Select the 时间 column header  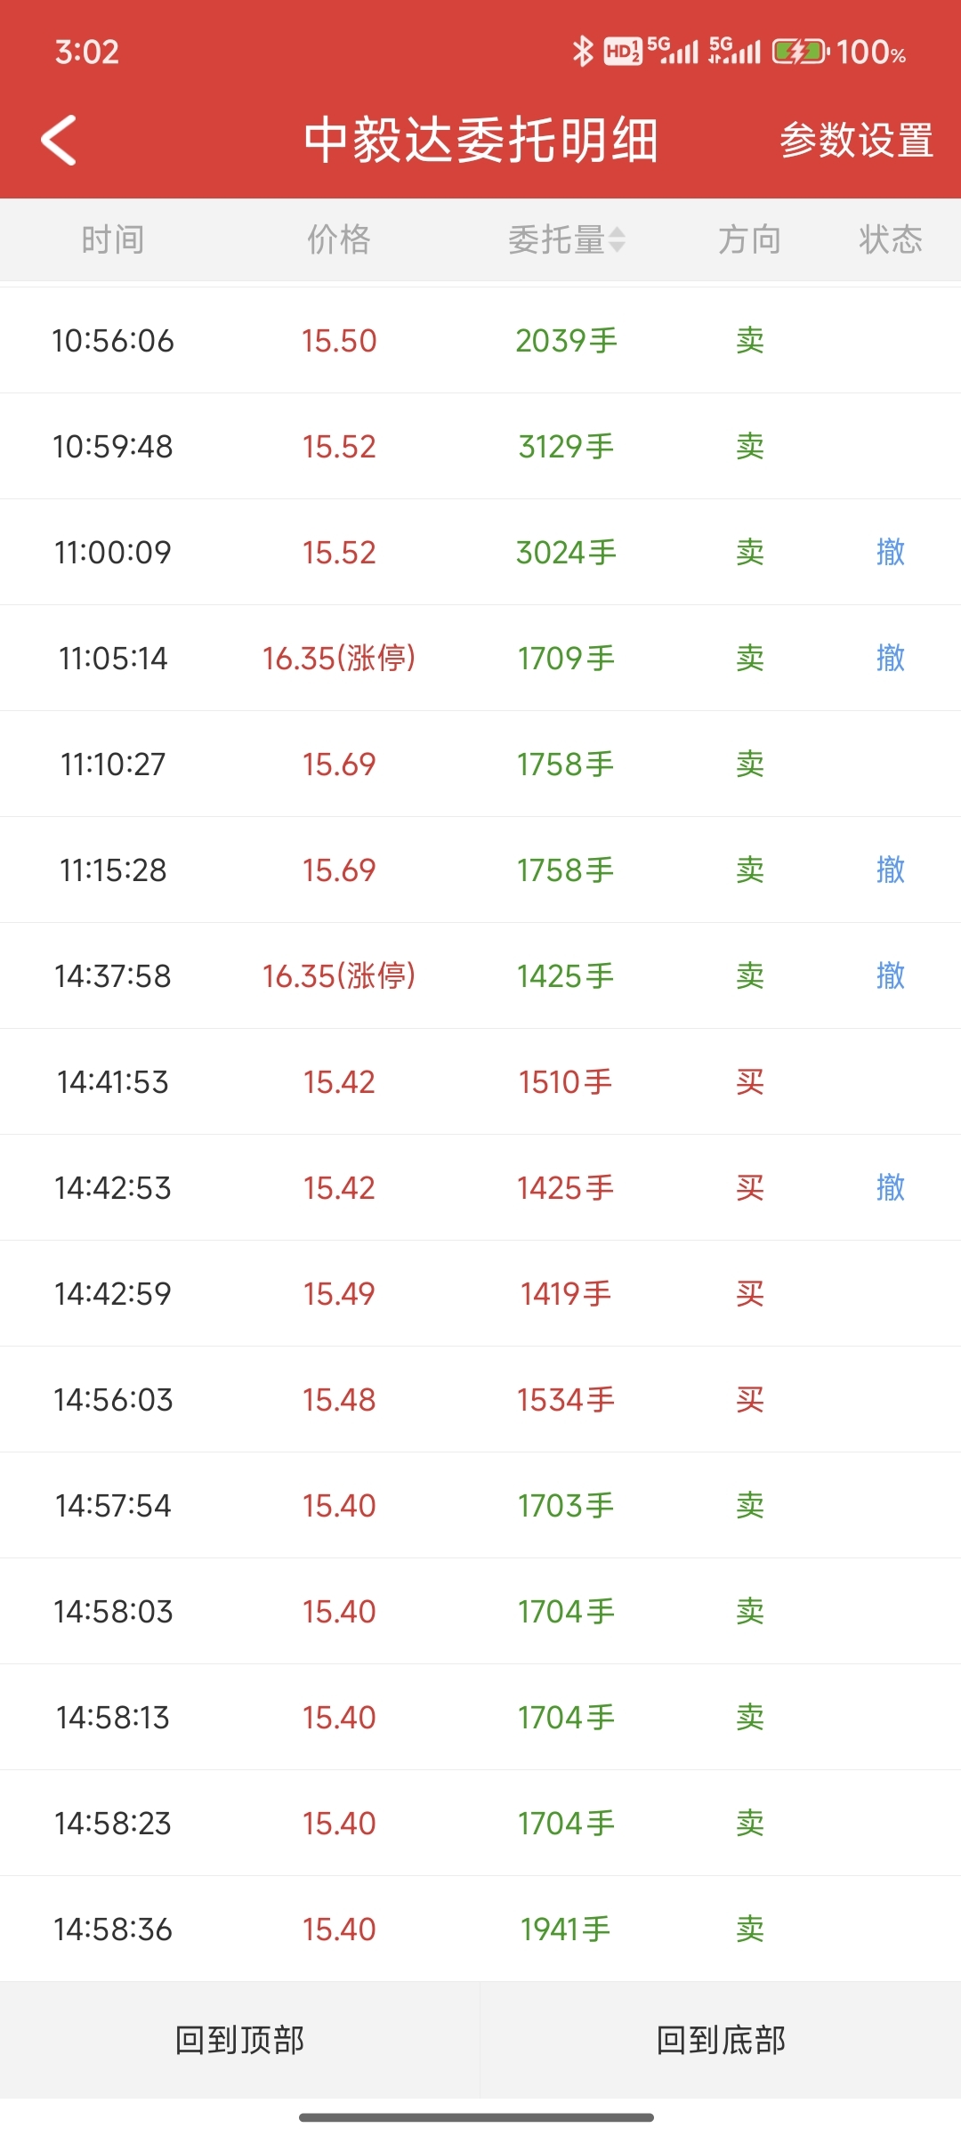pyautogui.click(x=113, y=239)
